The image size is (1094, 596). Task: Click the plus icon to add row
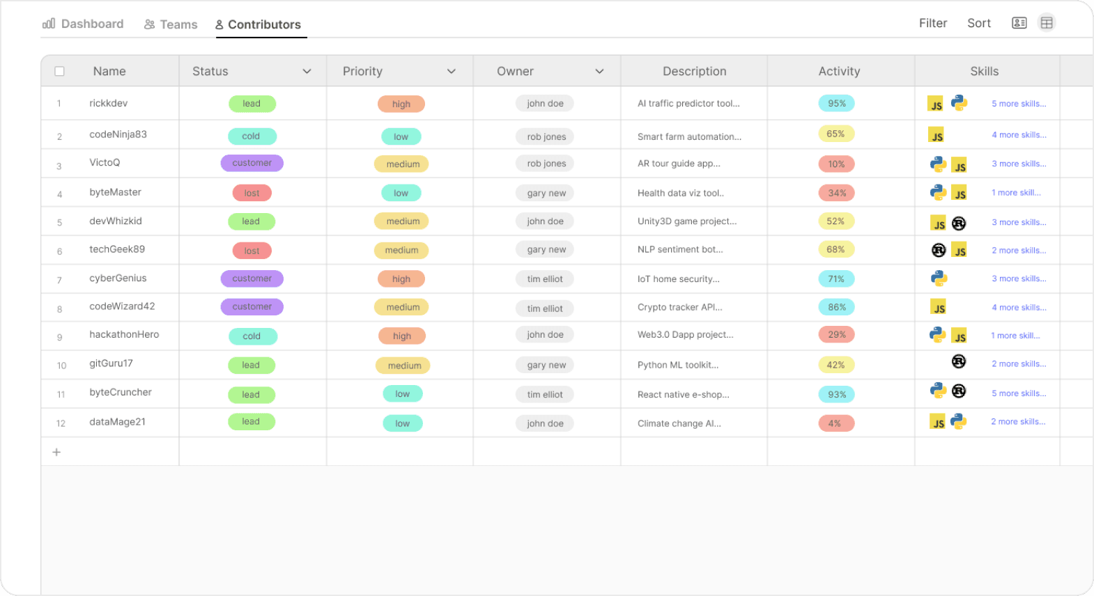coord(56,452)
